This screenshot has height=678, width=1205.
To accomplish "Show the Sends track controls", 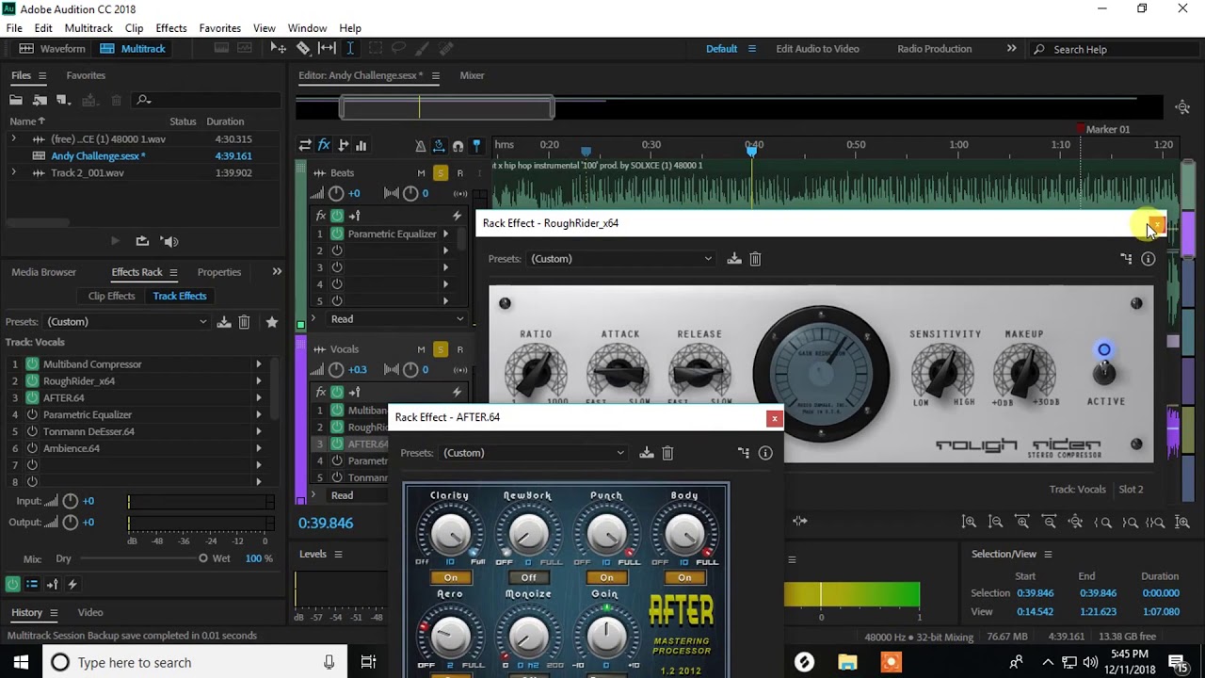I will [x=343, y=145].
